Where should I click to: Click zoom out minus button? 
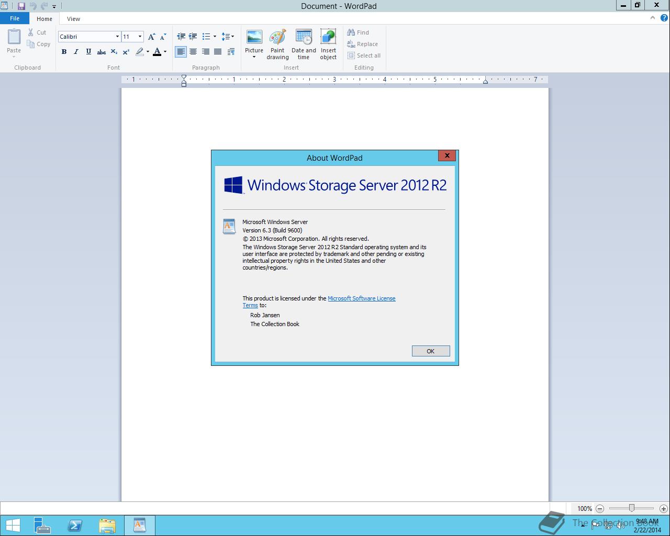point(600,508)
